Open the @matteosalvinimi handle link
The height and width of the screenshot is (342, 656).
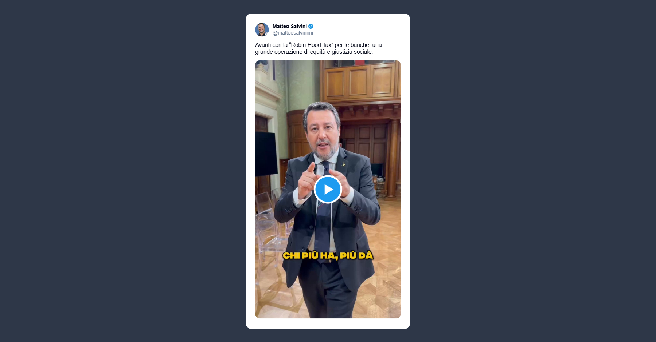(x=293, y=33)
